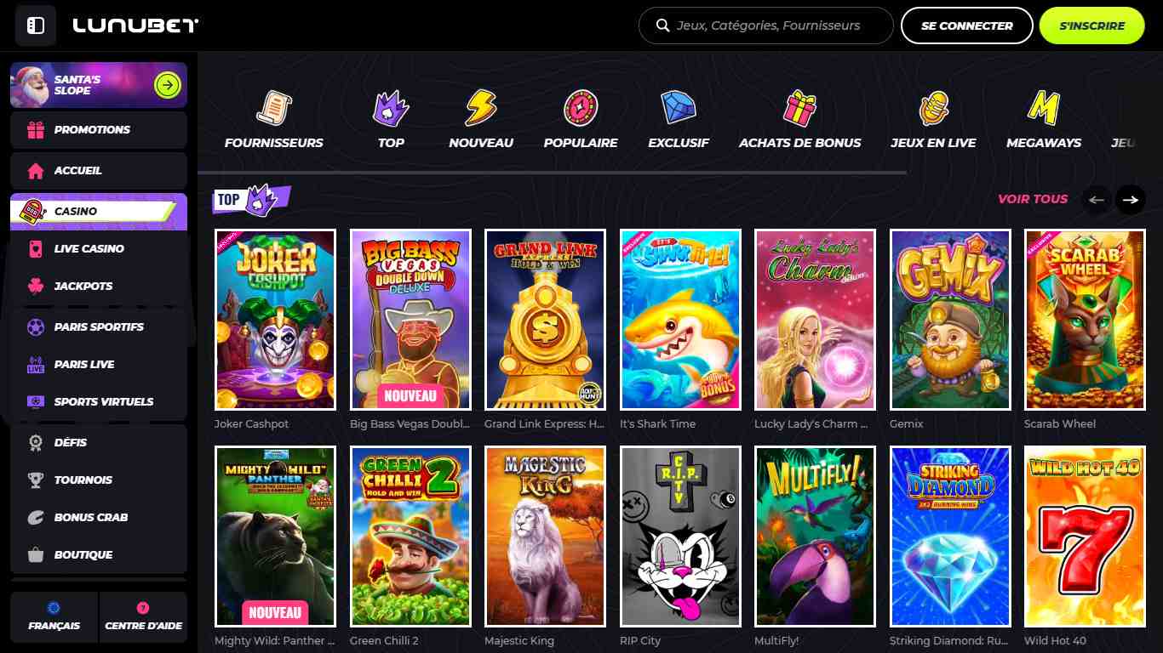Click the Live Casino card icon
Viewport: 1163px width, 653px height.
tap(36, 249)
